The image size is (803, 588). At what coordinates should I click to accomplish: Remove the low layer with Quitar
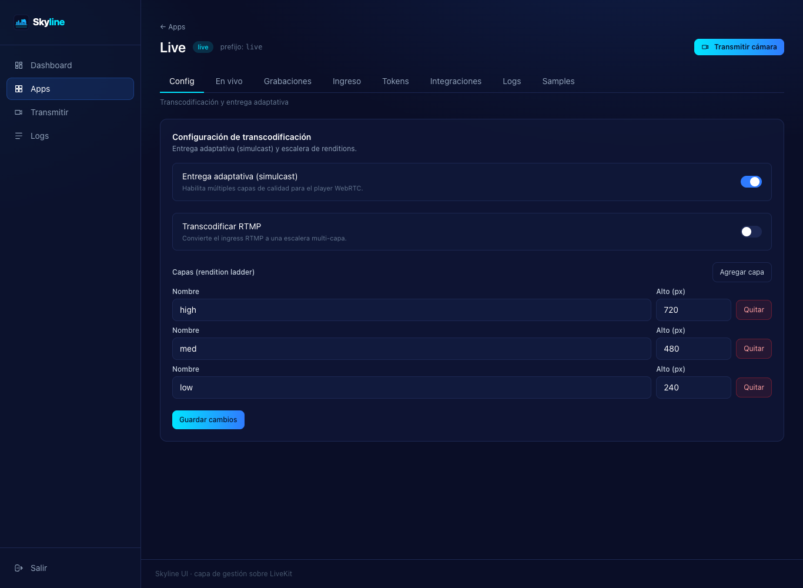[754, 387]
